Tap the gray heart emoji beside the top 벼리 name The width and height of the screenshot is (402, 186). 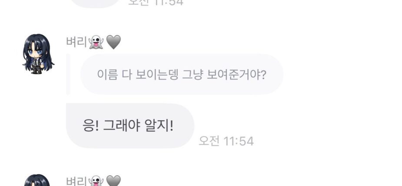tap(113, 42)
